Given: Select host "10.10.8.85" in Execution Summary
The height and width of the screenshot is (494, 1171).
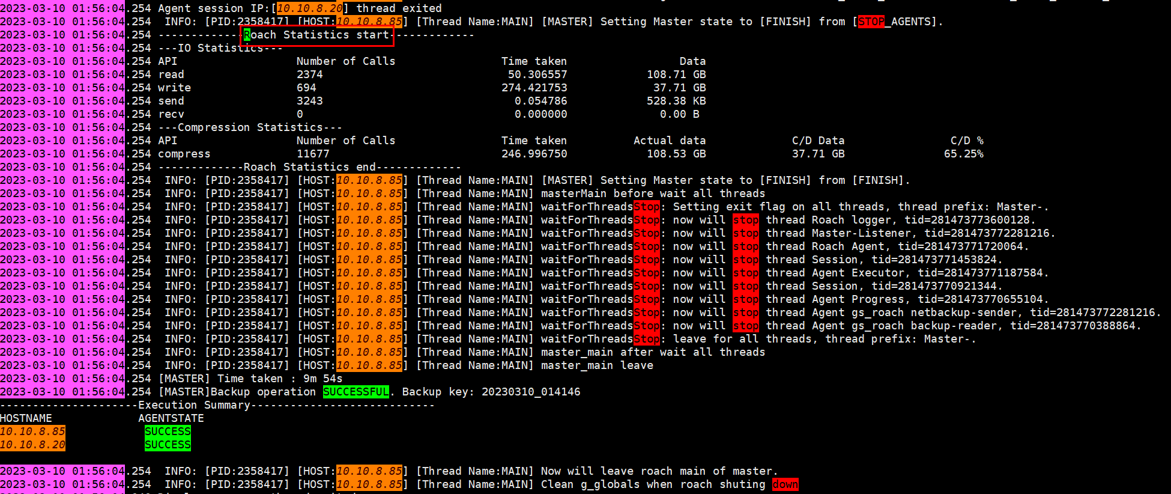Looking at the screenshot, I should (32, 431).
